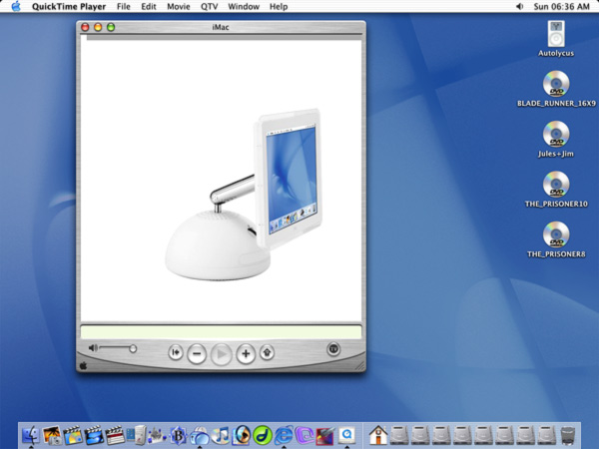
Task: Open the Dock's computer tower icon
Action: 136,435
